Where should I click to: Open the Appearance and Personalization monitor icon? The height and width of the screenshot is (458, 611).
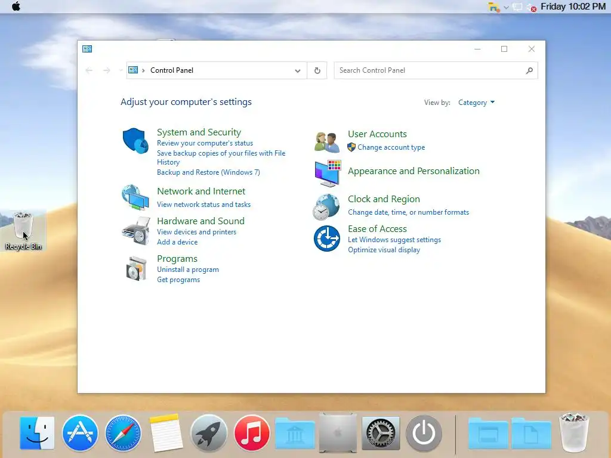(328, 174)
